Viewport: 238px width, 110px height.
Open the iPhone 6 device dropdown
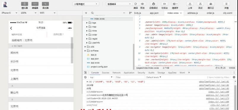(9, 13)
